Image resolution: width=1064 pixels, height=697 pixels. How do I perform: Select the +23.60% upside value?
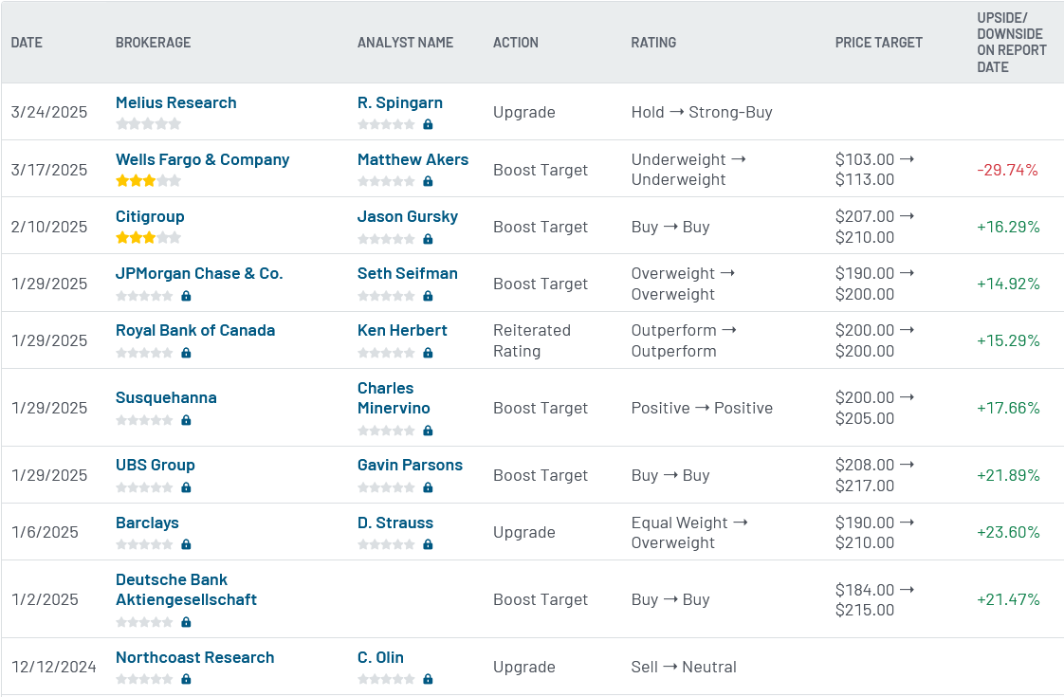(1008, 532)
